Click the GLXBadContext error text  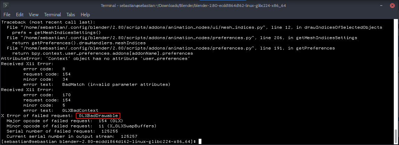coord(80,111)
